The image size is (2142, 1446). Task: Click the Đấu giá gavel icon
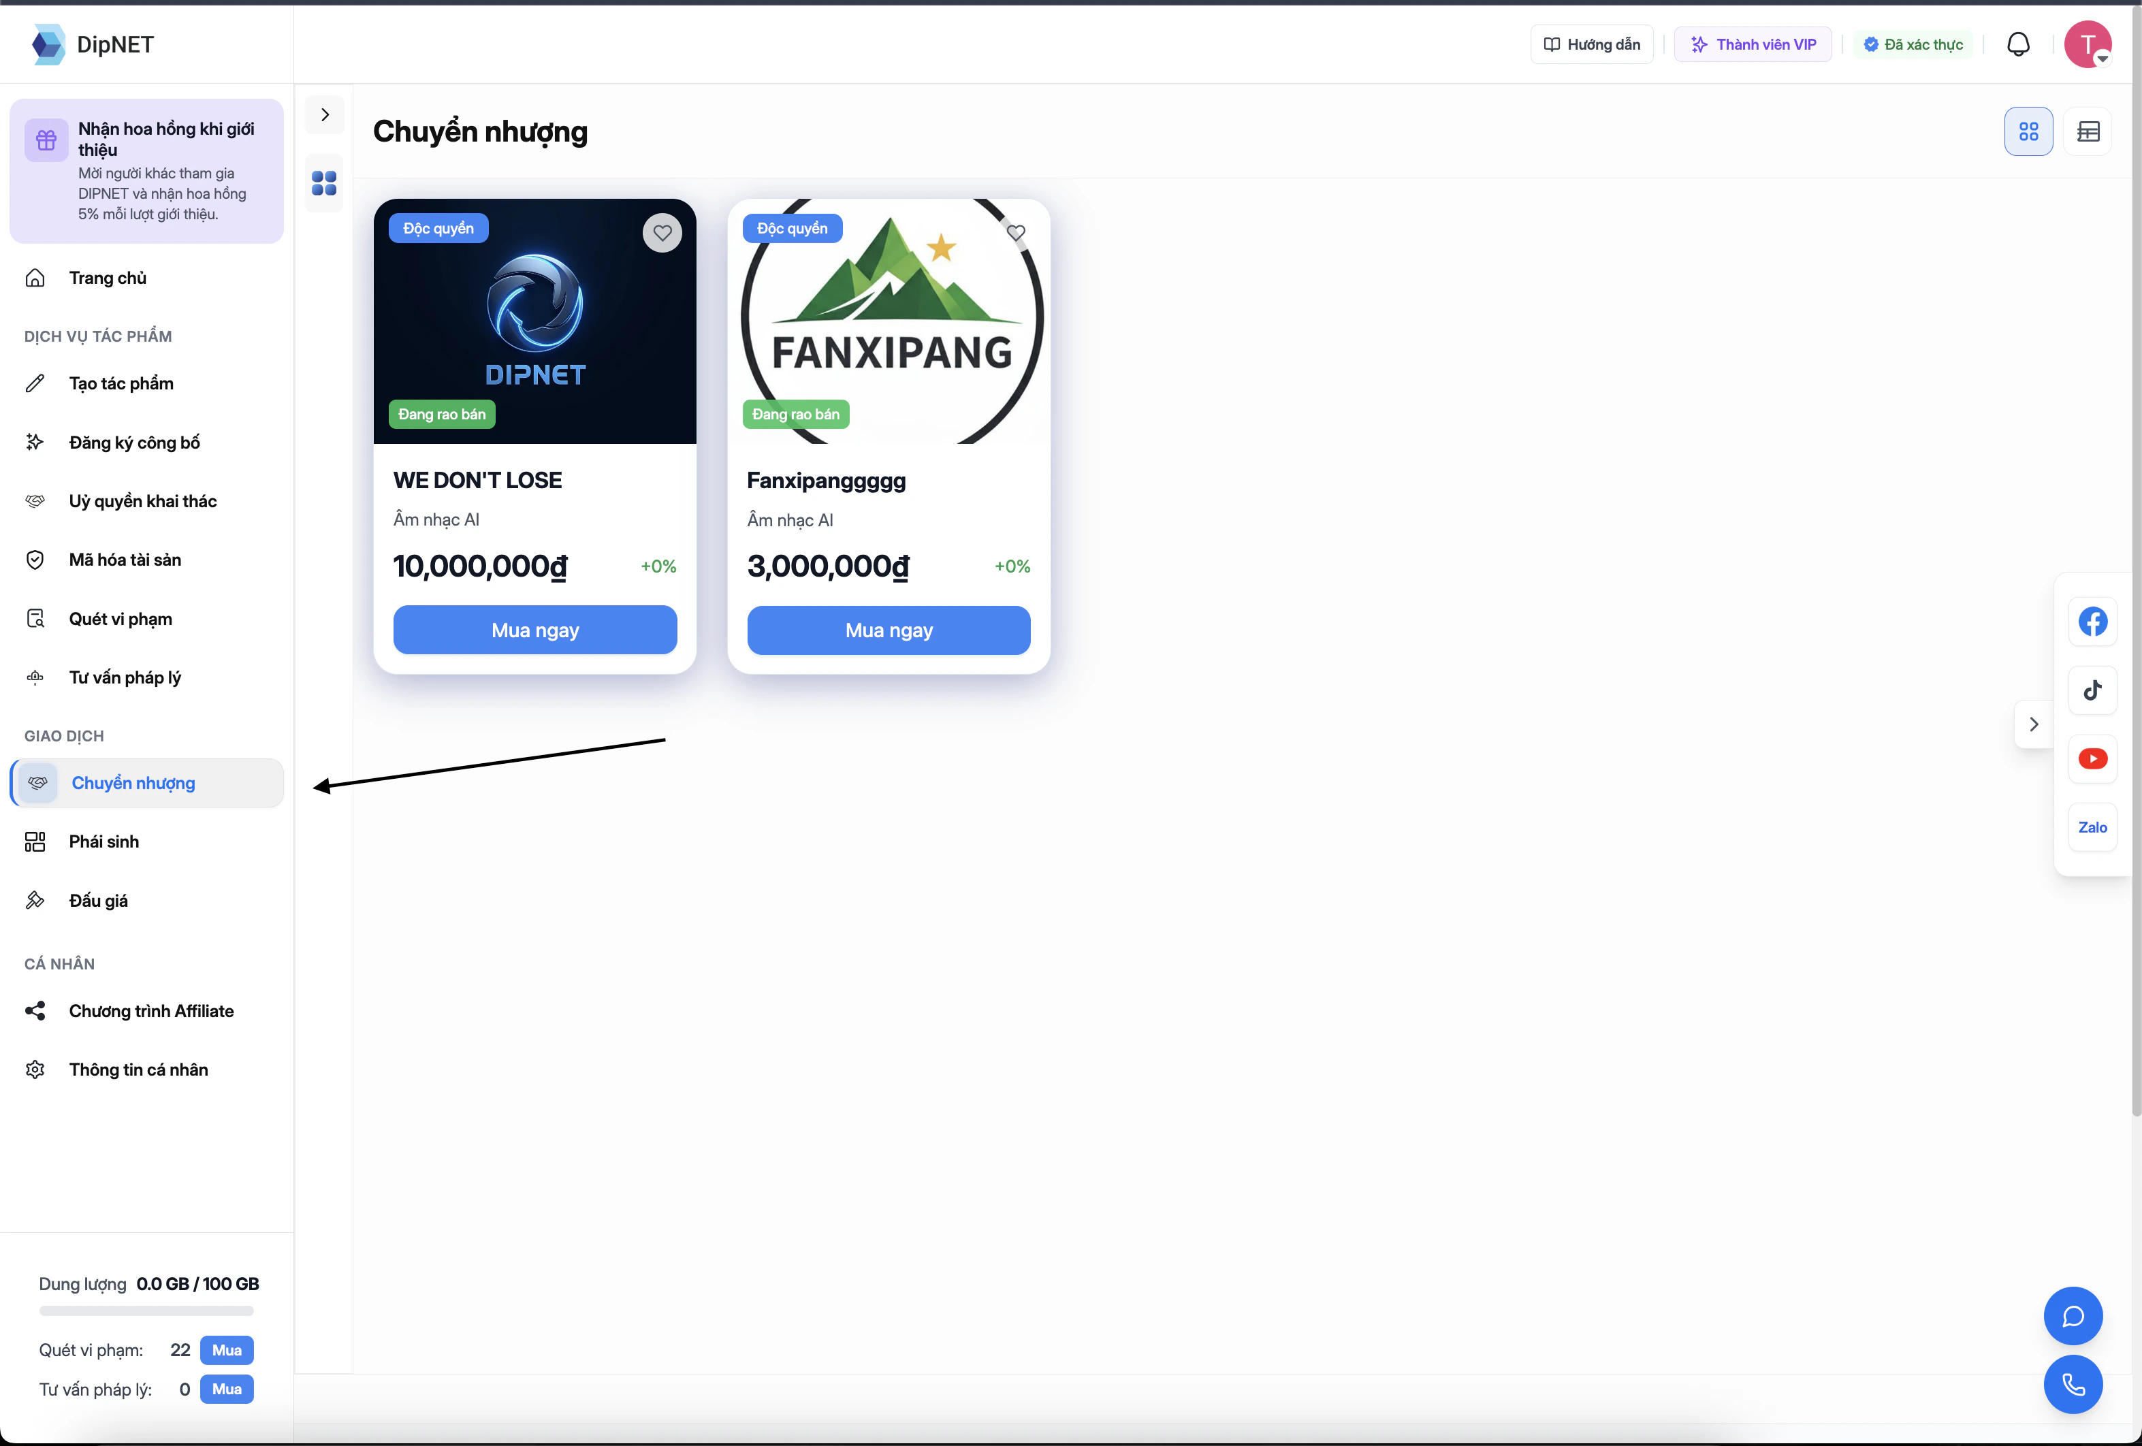[x=35, y=901]
